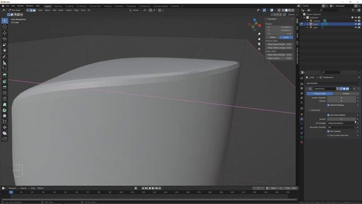The height and width of the screenshot is (204, 362).
Task: Switch to the Shading workspace tab
Action: (107, 6)
